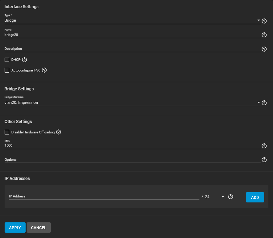Tick the Autoconfigure IPv6 checkbox
This screenshot has height=238, width=273.
pos(7,70)
